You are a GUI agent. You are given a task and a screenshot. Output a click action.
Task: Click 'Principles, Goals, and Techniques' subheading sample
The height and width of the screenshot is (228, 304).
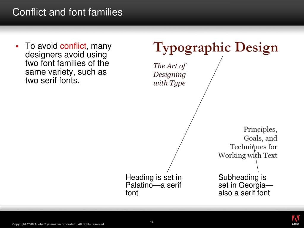coord(248,142)
